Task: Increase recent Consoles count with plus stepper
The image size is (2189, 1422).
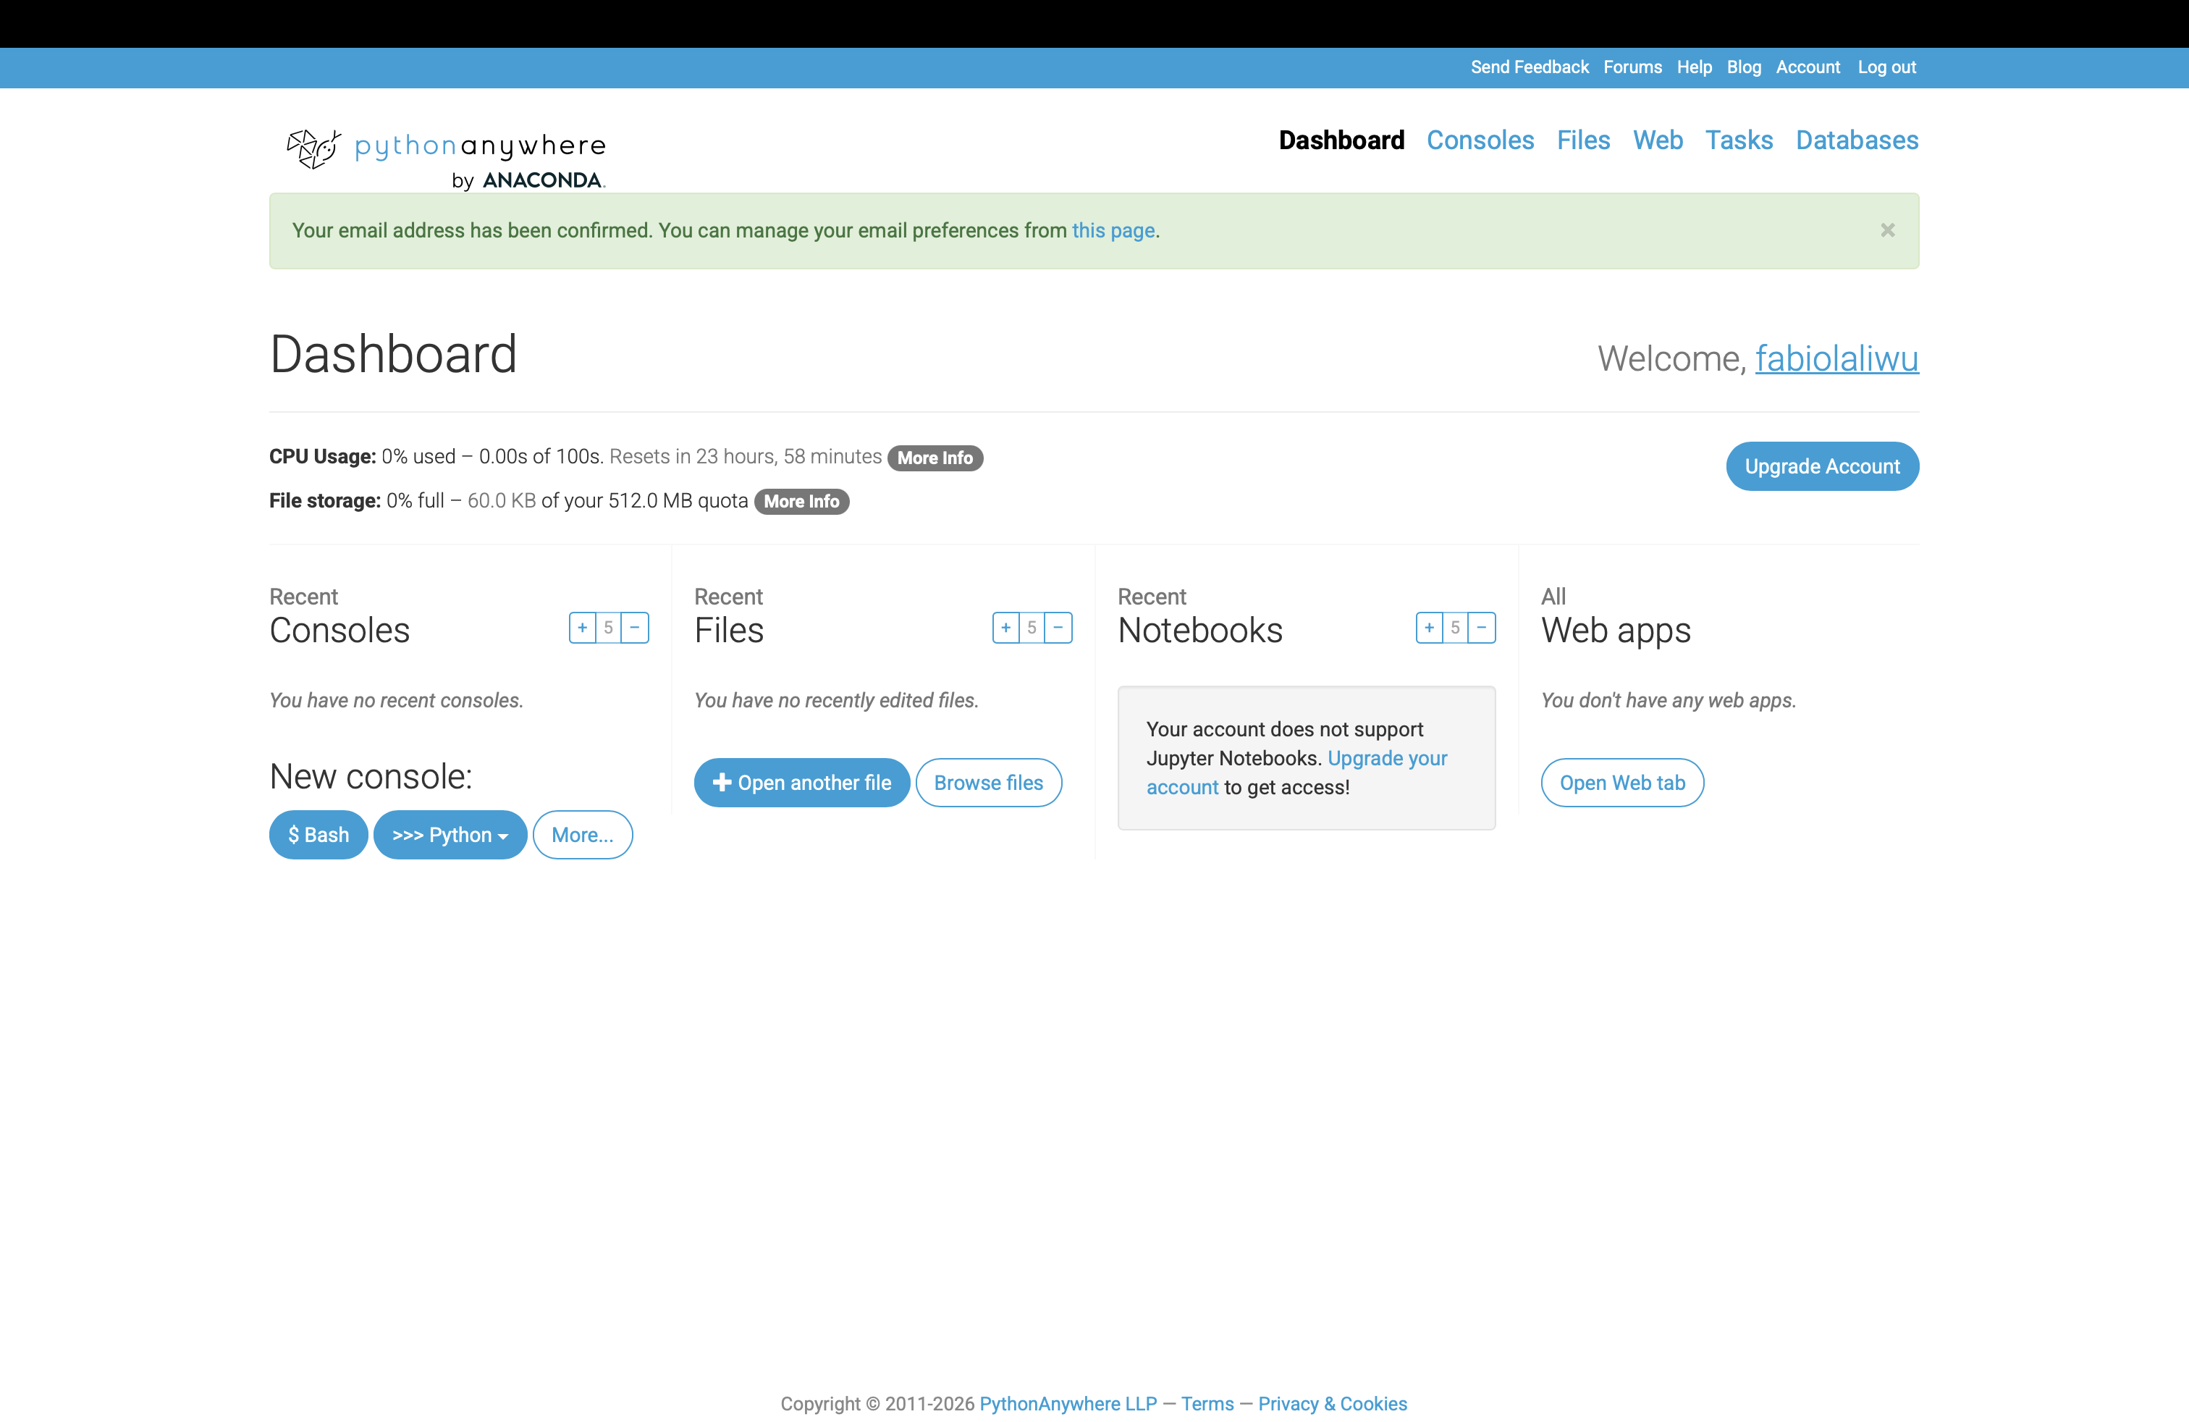Action: pos(582,627)
